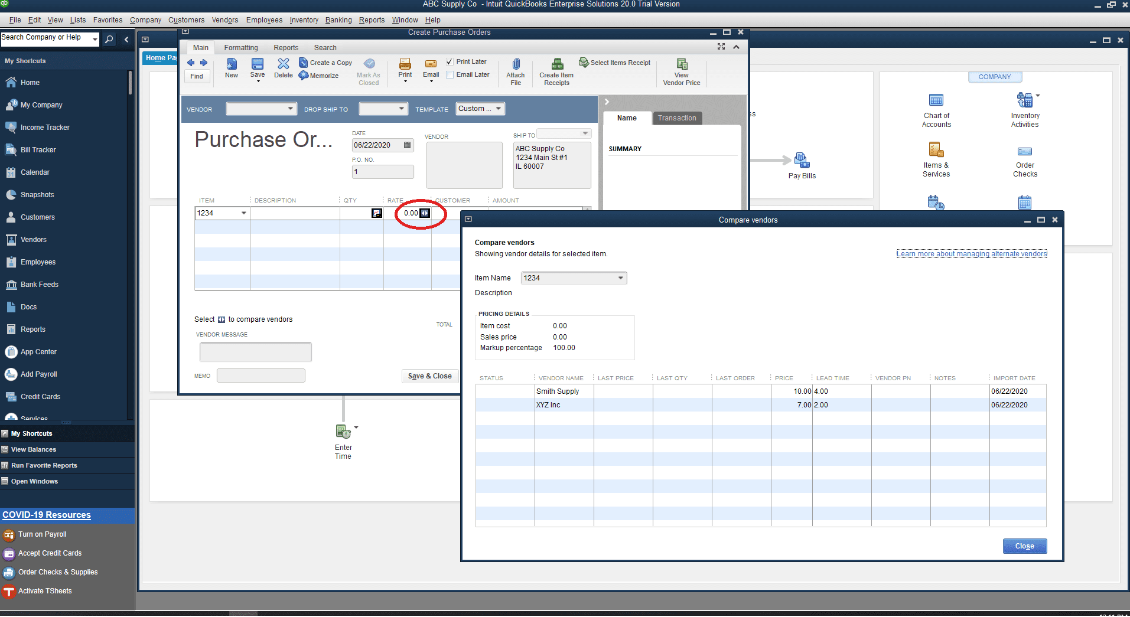Open the TEMPLATE Custom dropdown

pyautogui.click(x=498, y=109)
